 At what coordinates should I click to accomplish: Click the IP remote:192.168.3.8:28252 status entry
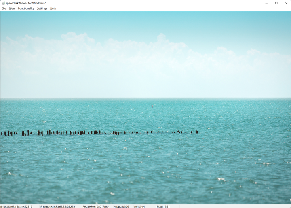point(57,206)
